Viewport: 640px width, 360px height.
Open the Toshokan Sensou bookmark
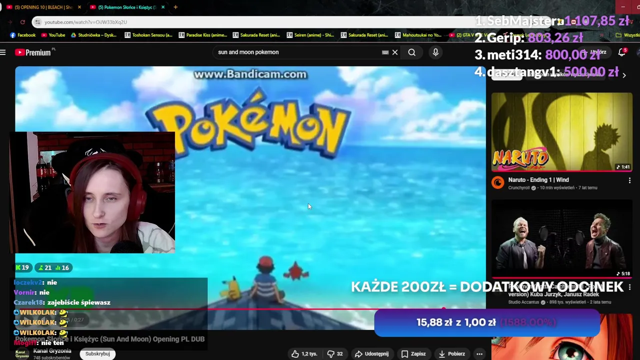(148, 35)
